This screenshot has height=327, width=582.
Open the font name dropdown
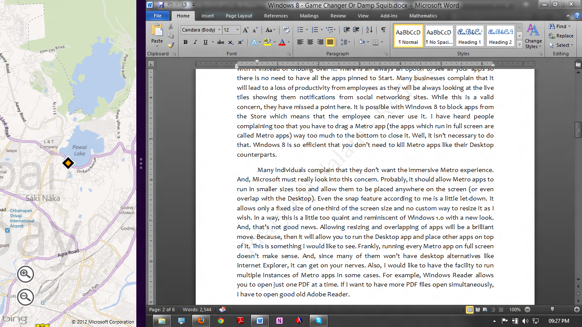point(219,30)
